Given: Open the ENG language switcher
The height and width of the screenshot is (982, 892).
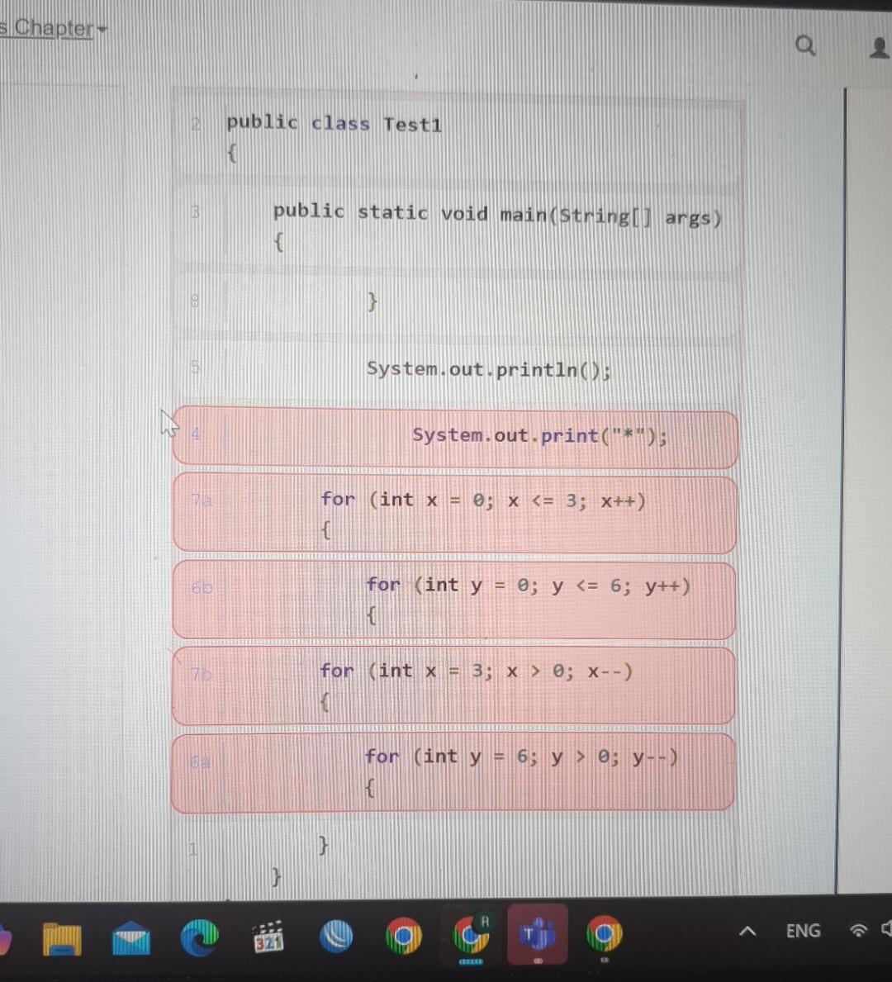Looking at the screenshot, I should 802,931.
